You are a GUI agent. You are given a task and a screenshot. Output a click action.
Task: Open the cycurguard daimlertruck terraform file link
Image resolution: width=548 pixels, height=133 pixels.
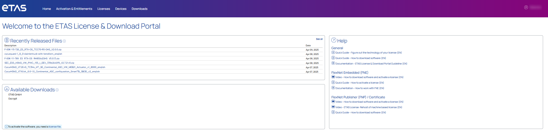tap(33, 54)
